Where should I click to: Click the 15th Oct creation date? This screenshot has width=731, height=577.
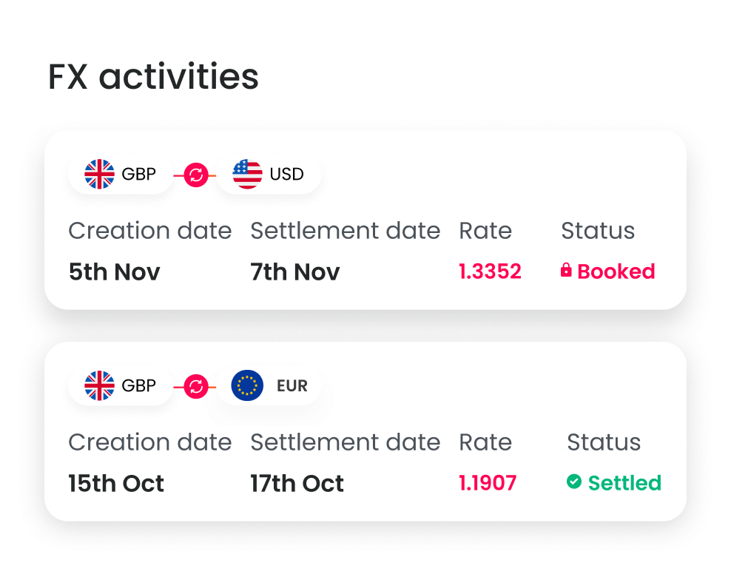116,483
